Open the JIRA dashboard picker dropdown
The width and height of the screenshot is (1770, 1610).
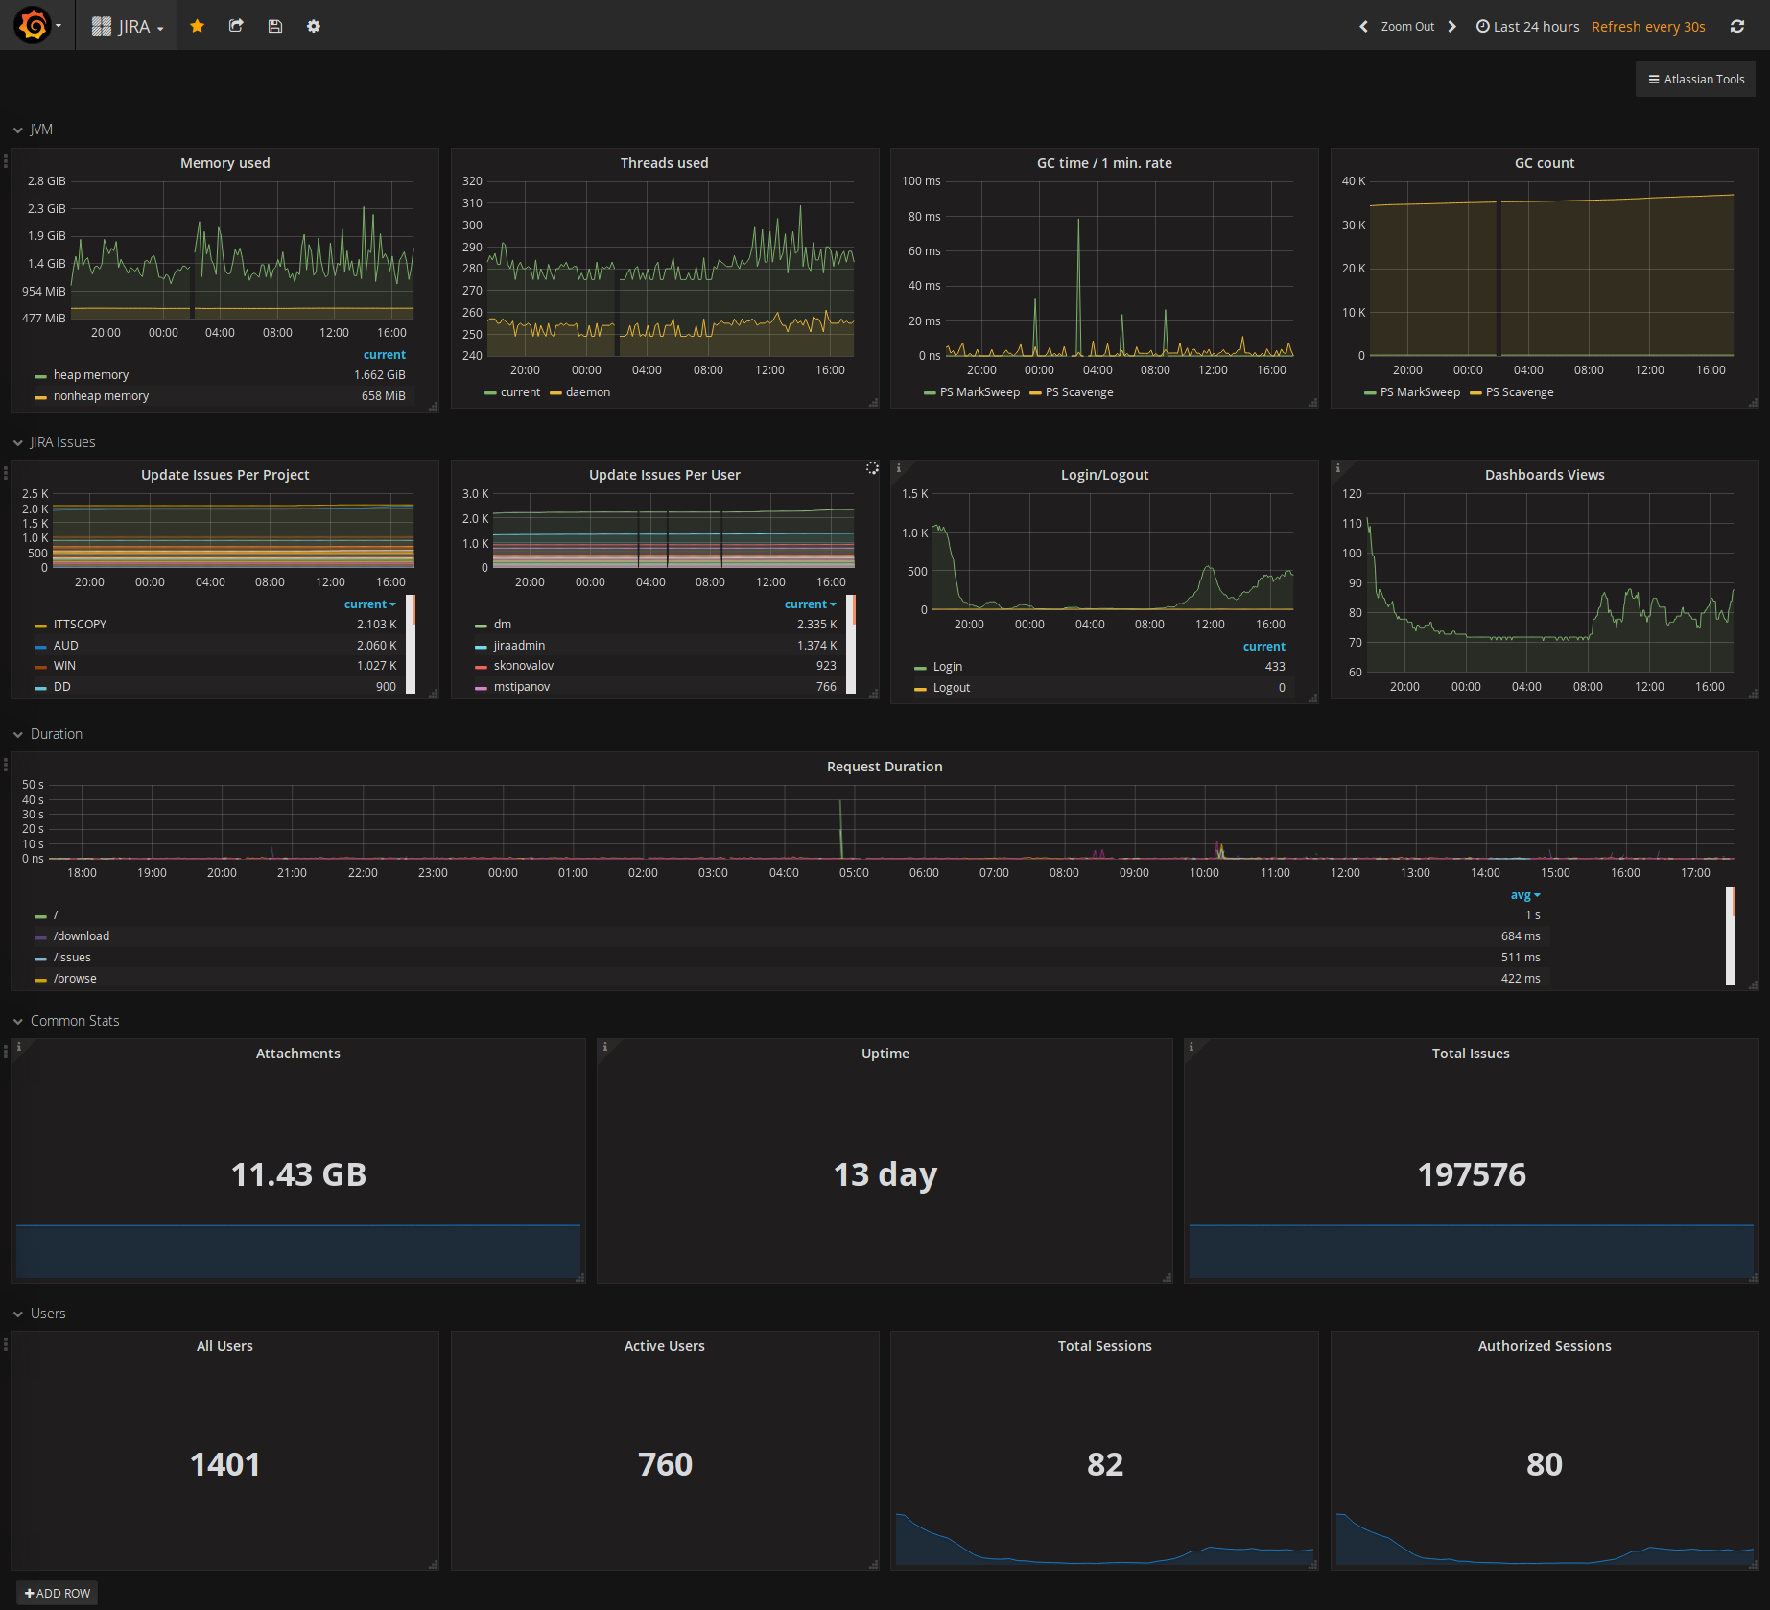pos(126,26)
